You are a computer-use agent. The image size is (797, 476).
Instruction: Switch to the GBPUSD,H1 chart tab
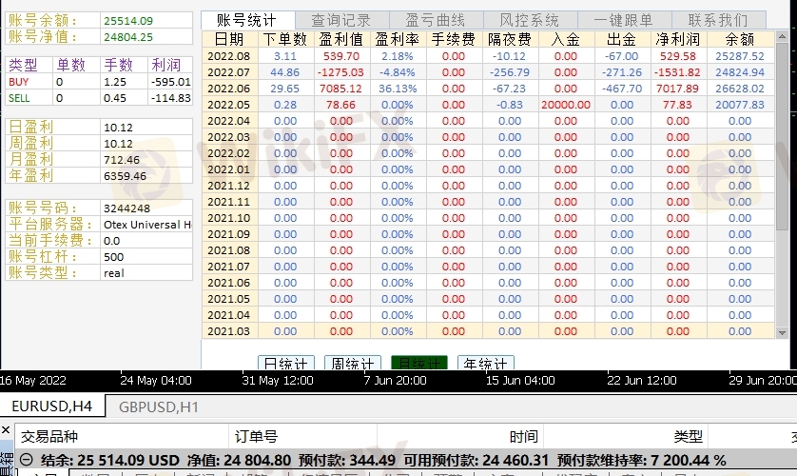[159, 407]
